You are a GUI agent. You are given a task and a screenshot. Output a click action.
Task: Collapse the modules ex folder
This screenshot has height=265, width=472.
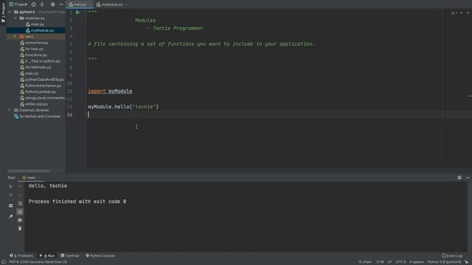(15, 18)
